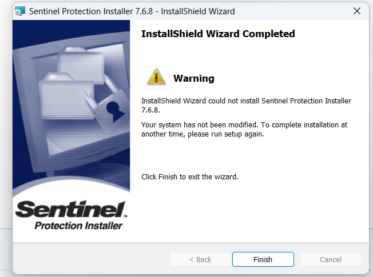This screenshot has height=277, width=373.
Task: Click the "InstallShield Wizard Completed" heading
Action: tap(218, 34)
